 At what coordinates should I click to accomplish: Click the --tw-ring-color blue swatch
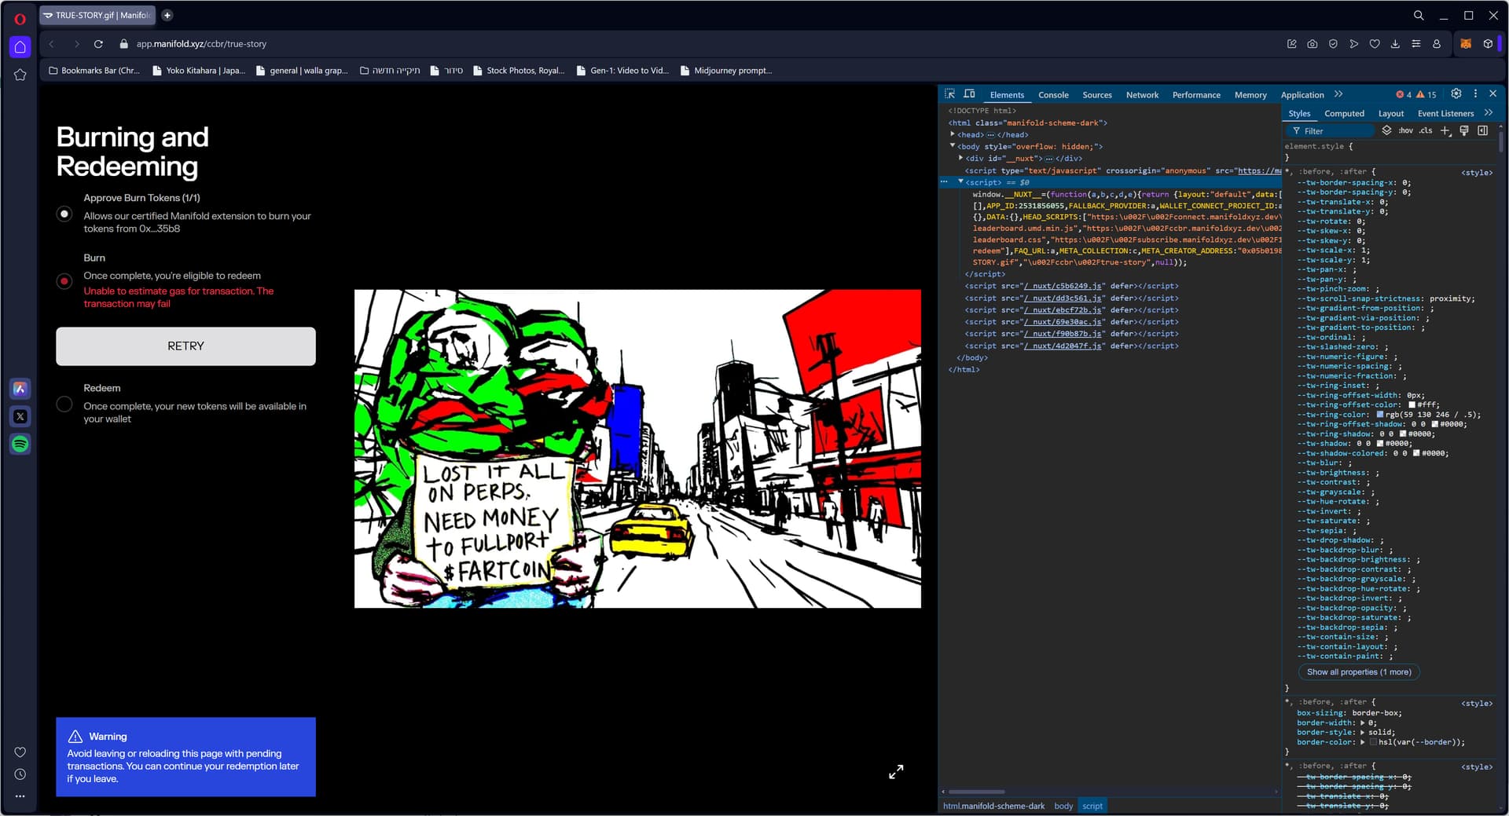[1380, 415]
